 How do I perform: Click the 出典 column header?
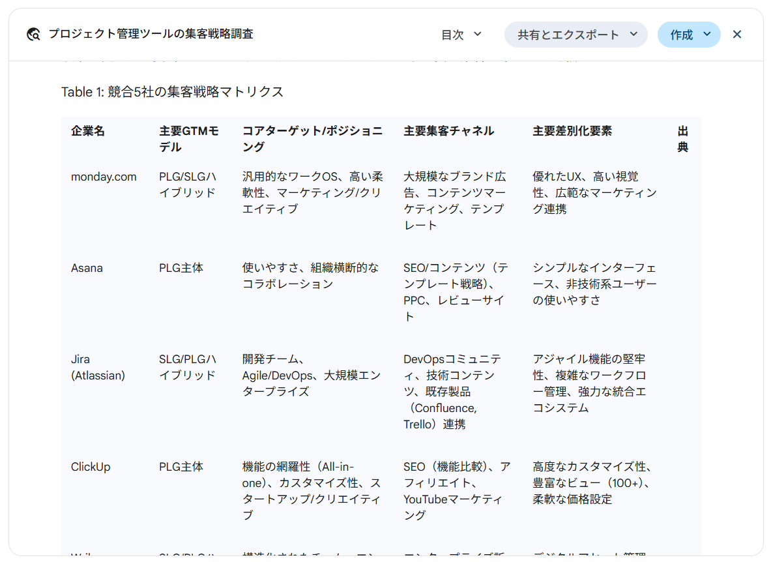pos(682,139)
